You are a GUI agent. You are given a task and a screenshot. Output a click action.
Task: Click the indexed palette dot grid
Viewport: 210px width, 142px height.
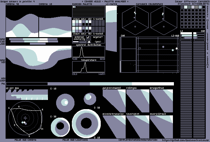pyautogui.click(x=89, y=11)
